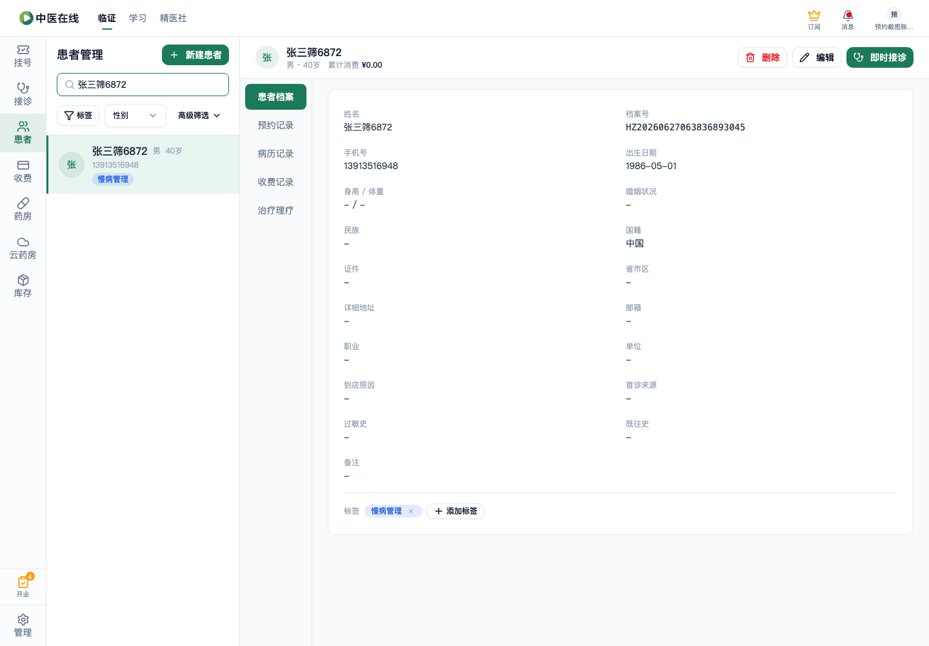Switch to the 精医社 top tab
The image size is (929, 646).
tap(174, 18)
